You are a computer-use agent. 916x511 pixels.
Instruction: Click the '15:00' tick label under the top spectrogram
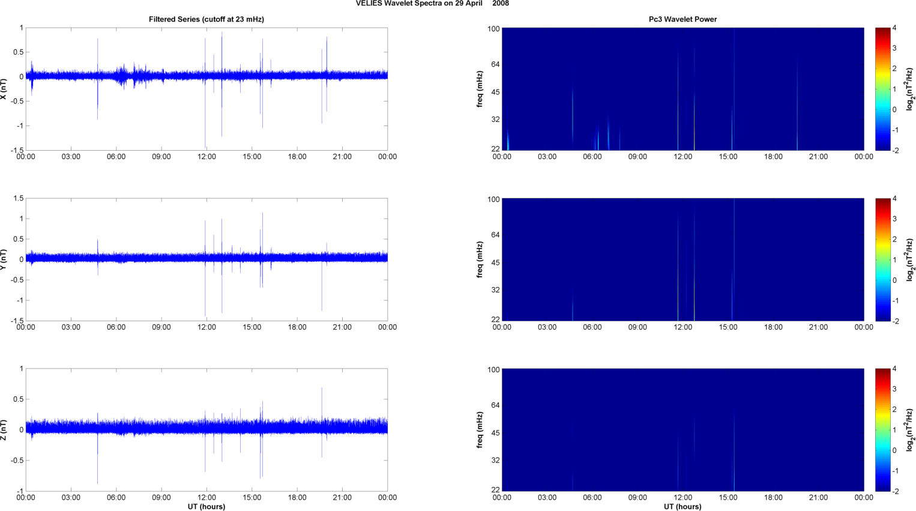(x=728, y=157)
